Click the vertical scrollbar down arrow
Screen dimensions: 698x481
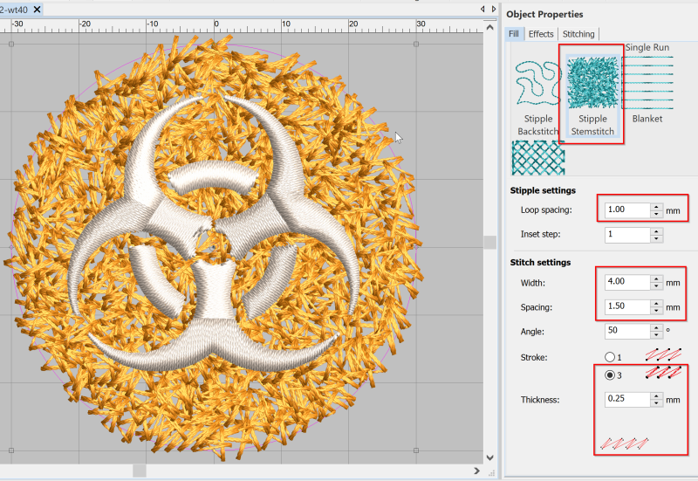490,457
